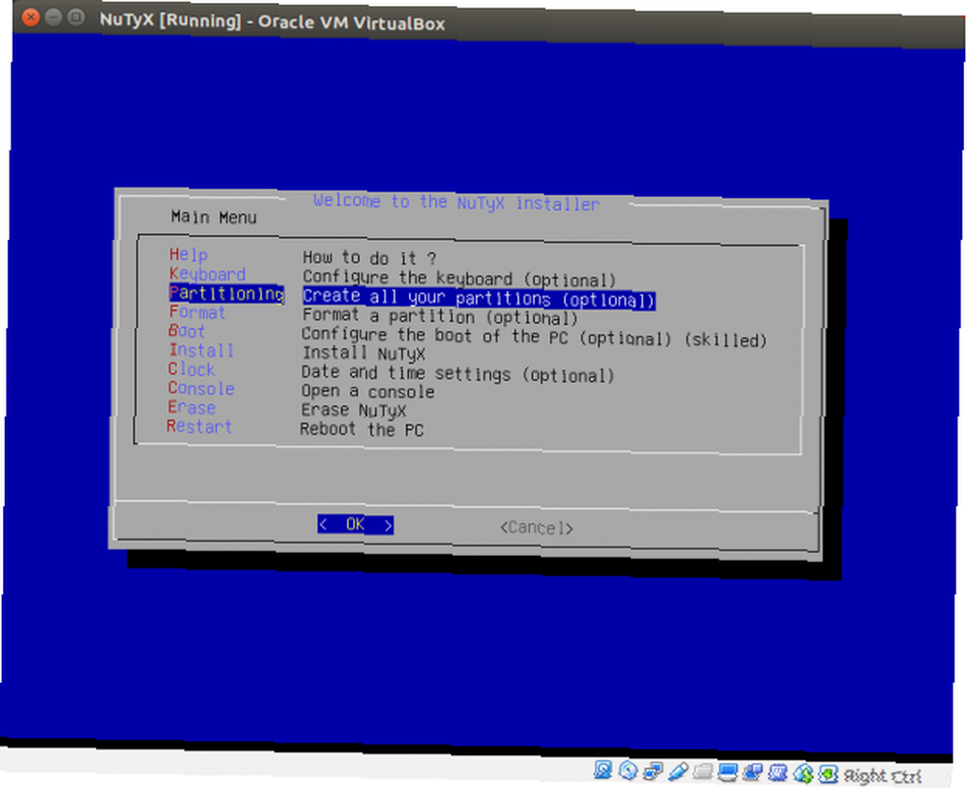Select the Restart menu entry
The image size is (967, 791).
pos(198,426)
